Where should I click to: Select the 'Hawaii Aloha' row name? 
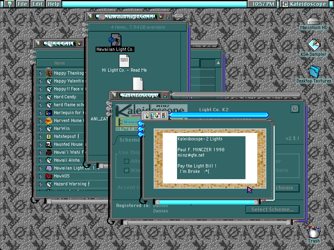tap(67, 160)
